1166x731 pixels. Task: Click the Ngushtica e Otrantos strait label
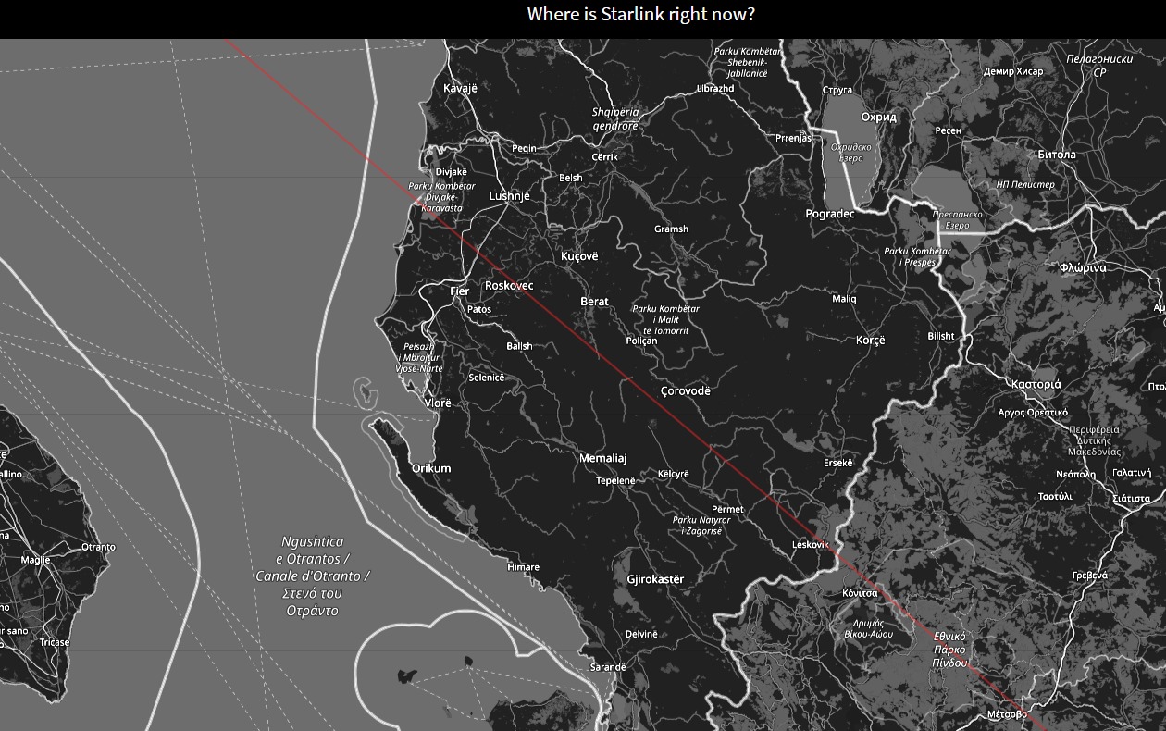pos(312,576)
